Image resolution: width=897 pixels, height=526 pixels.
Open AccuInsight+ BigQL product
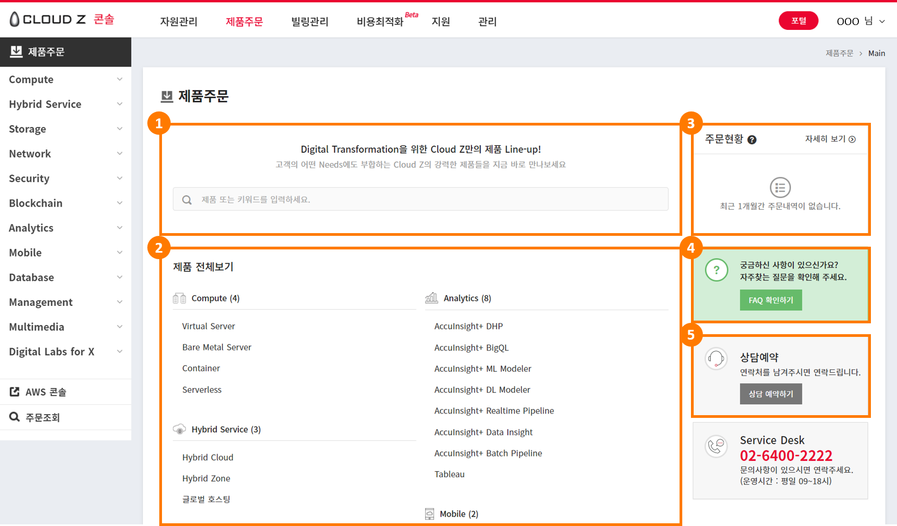tap(471, 348)
